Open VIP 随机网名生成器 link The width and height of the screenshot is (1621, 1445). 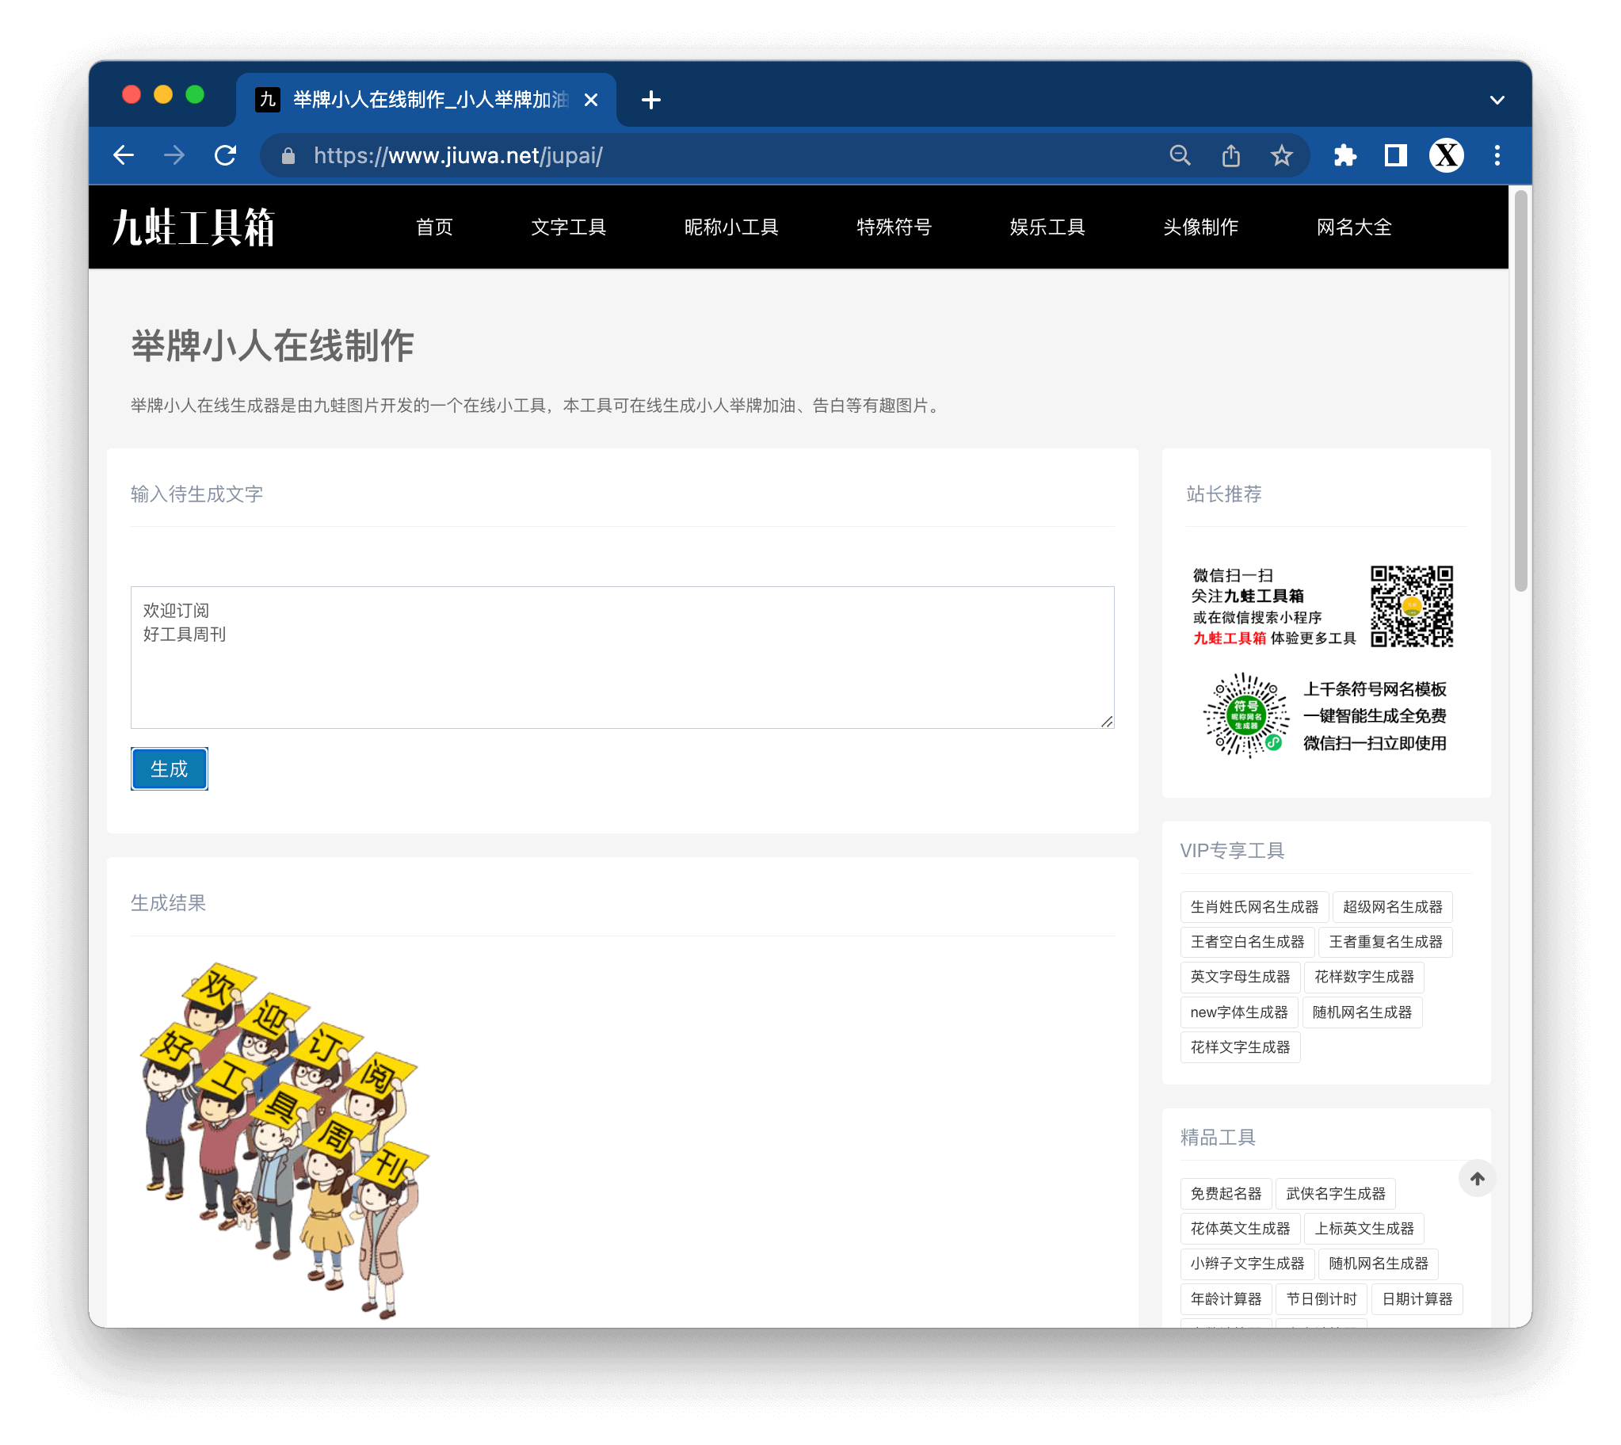tap(1361, 1012)
